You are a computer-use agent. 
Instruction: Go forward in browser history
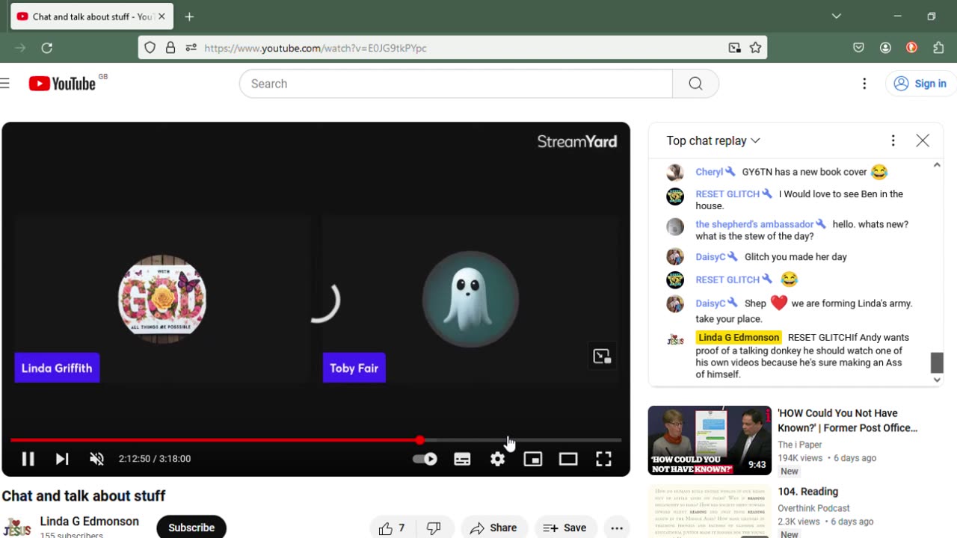[20, 48]
